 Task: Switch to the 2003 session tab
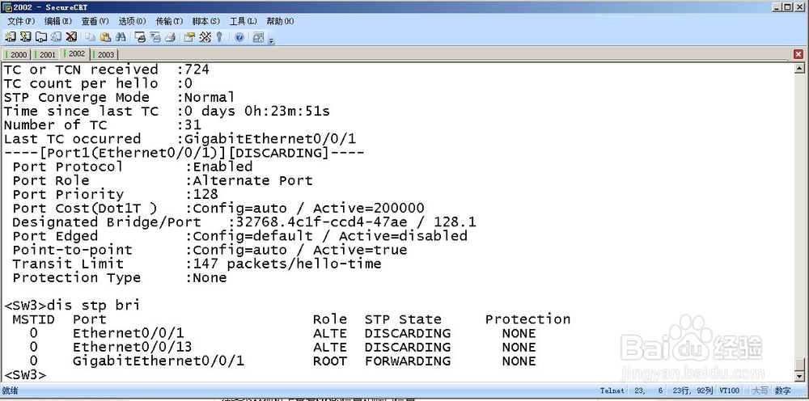tap(104, 55)
